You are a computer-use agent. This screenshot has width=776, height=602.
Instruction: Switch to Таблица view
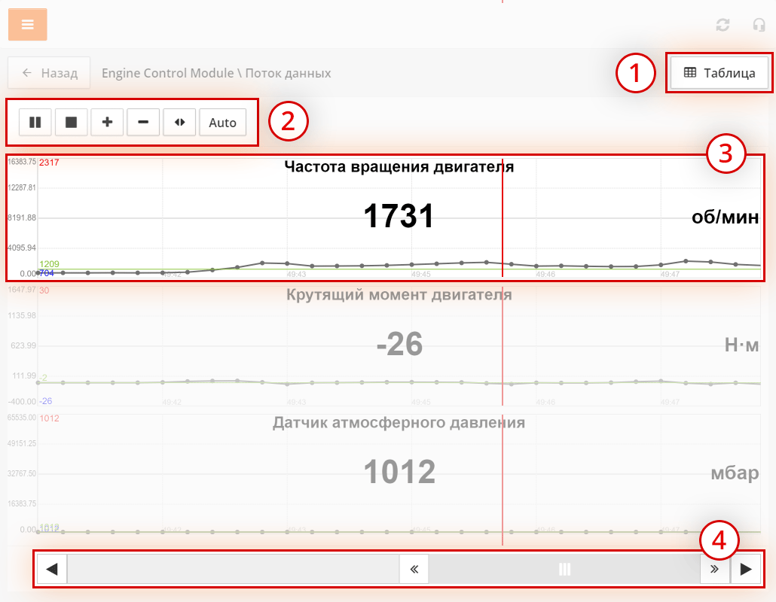pos(719,73)
